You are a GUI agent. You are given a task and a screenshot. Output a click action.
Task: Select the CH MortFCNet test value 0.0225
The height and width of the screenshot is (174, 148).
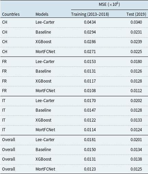136,52
